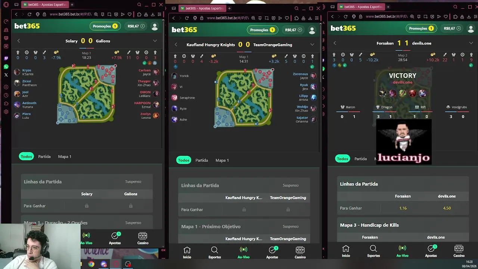Click R$0,67 balance in middle window
This screenshot has width=478, height=269.
(293, 30)
